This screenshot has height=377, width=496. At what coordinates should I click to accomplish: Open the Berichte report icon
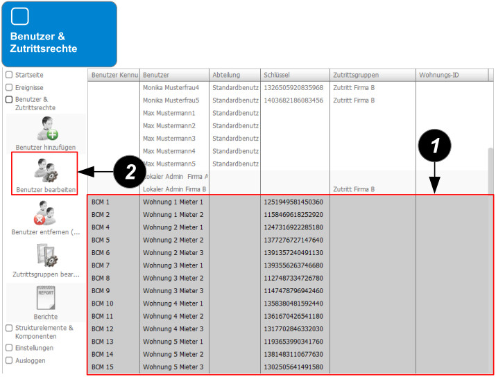pyautogui.click(x=46, y=298)
